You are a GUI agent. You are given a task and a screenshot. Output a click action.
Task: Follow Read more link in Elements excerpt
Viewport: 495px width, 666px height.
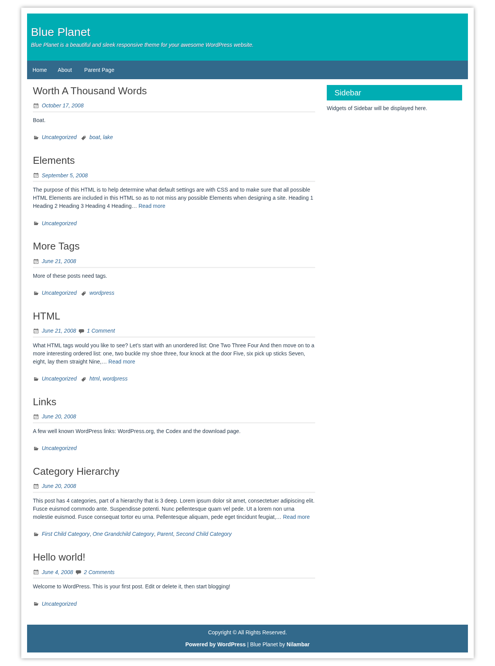(152, 206)
